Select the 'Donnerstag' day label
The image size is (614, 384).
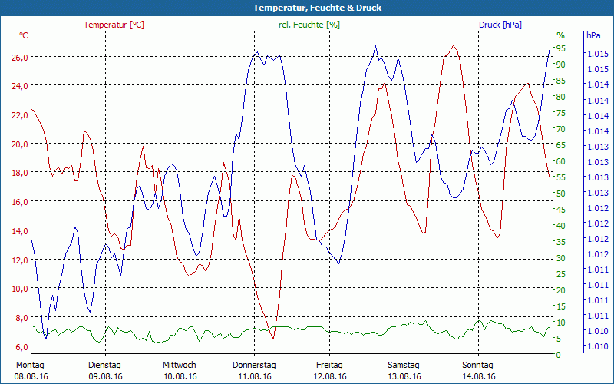[x=254, y=365]
